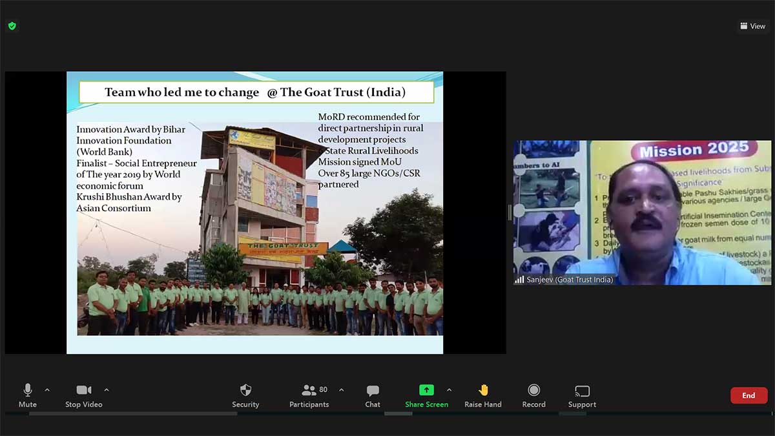This screenshot has width=775, height=436.
Task: Mute the microphone
Action: pos(27,395)
